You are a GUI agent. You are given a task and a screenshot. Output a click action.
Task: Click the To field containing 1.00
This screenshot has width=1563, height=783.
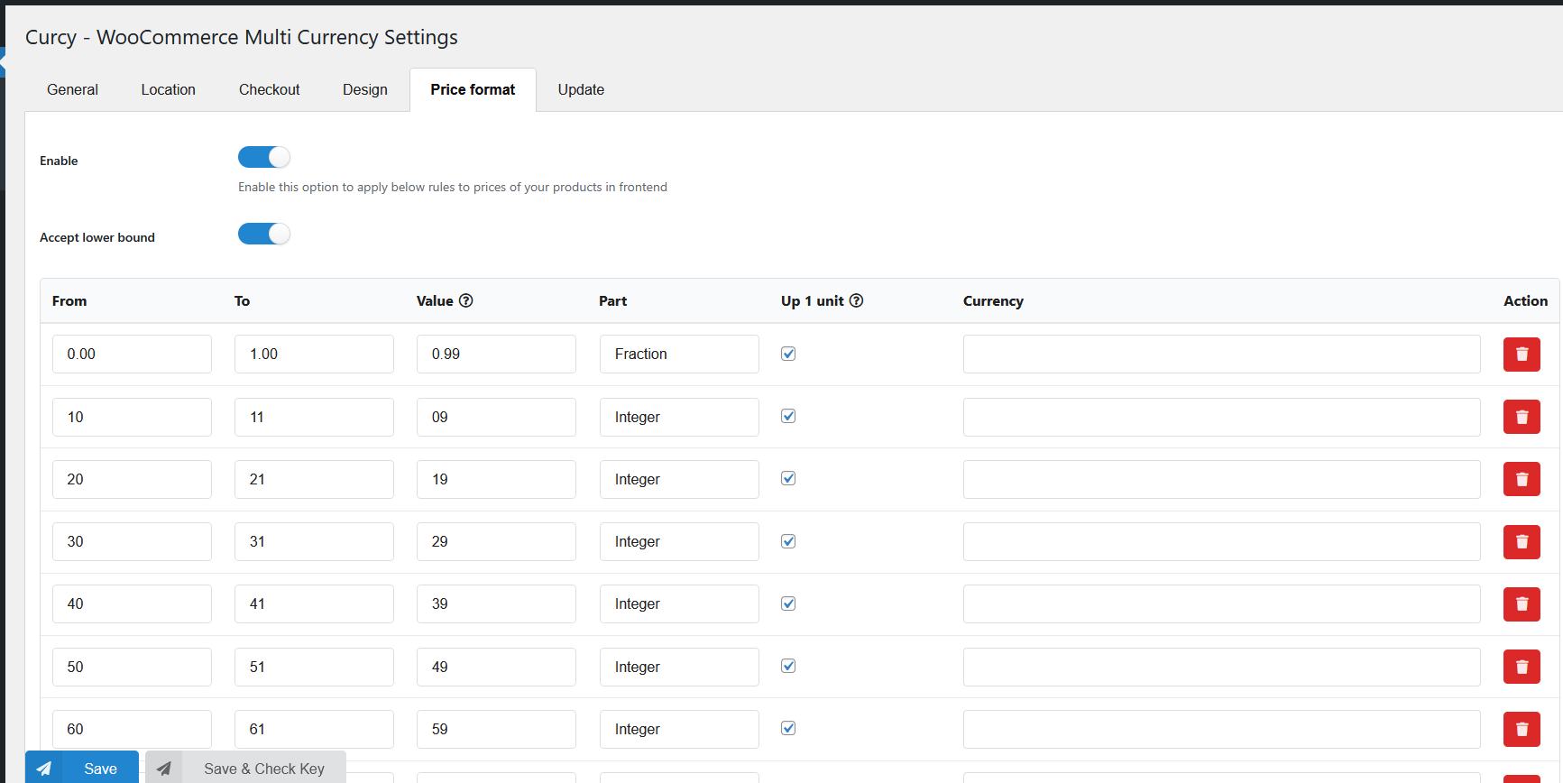point(314,355)
